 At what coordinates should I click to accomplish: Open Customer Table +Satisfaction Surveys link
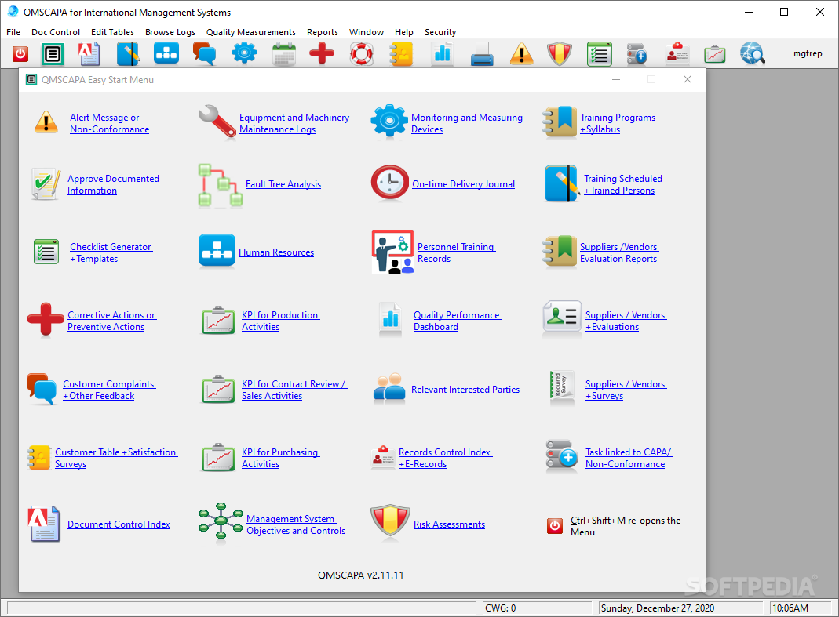[x=116, y=458]
